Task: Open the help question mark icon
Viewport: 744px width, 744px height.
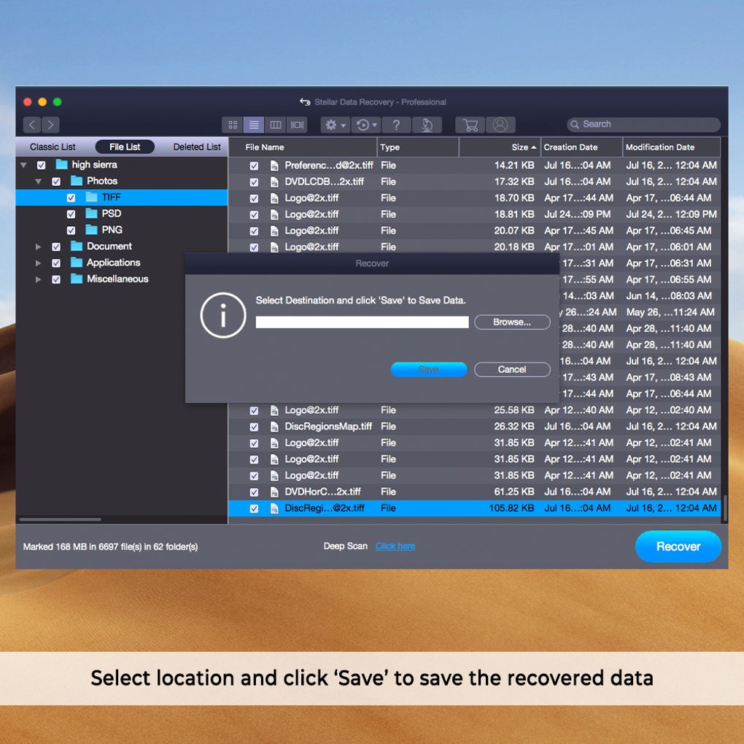Action: coord(396,125)
